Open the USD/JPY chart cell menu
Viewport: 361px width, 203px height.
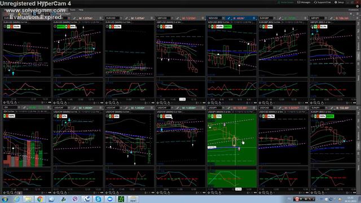(254, 108)
